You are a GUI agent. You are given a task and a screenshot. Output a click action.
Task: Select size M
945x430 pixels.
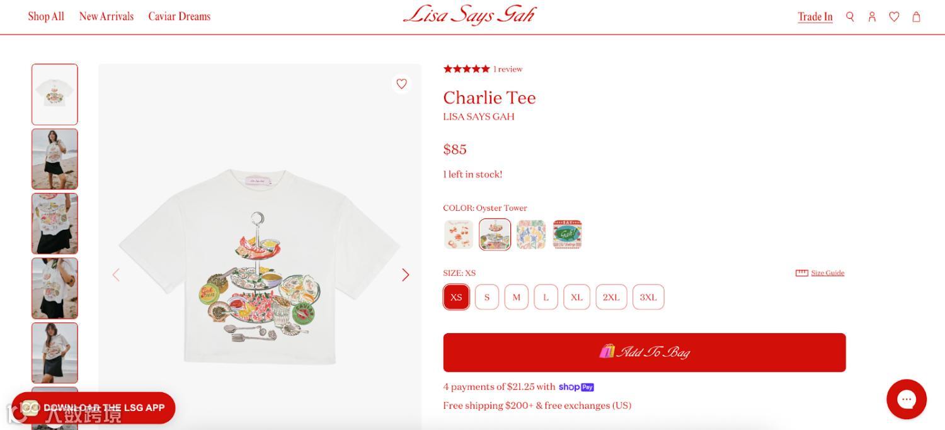516,297
